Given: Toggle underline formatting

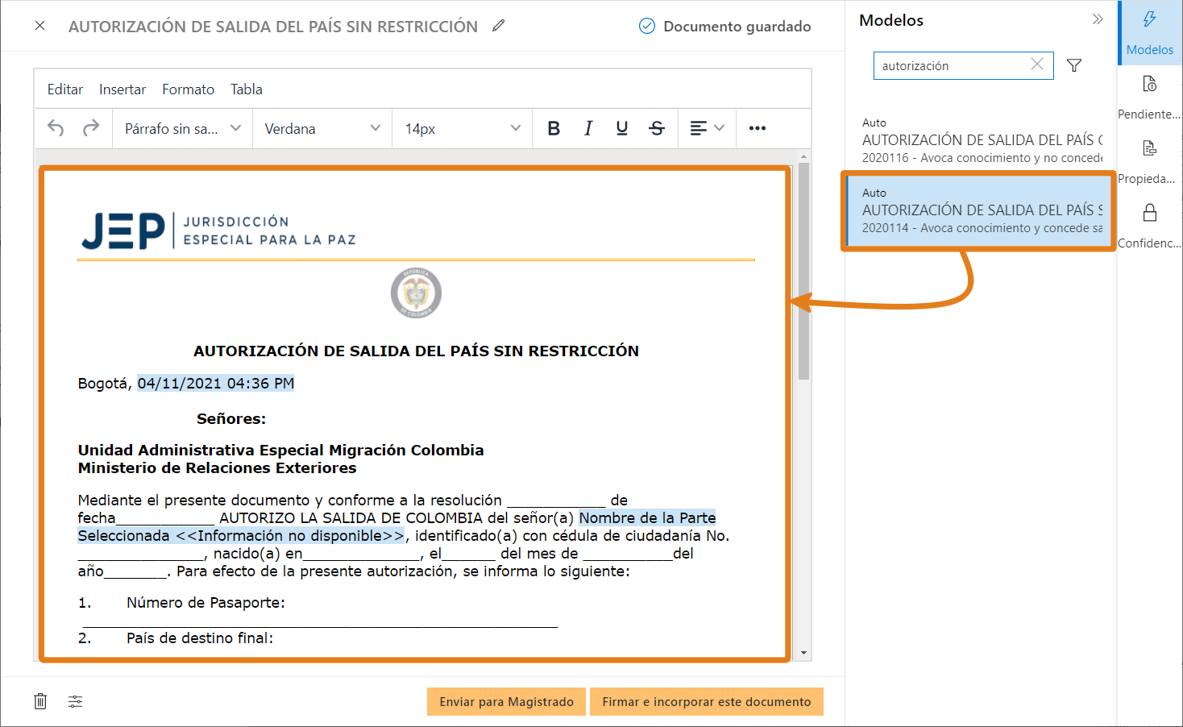Looking at the screenshot, I should 622,128.
